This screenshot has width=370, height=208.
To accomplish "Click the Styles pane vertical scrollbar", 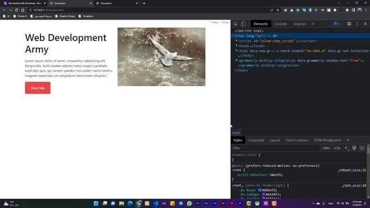I will coord(368,172).
